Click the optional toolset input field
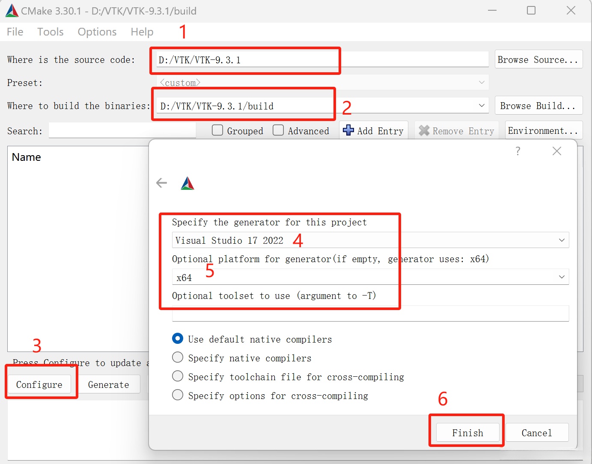This screenshot has width=592, height=464. point(370,313)
